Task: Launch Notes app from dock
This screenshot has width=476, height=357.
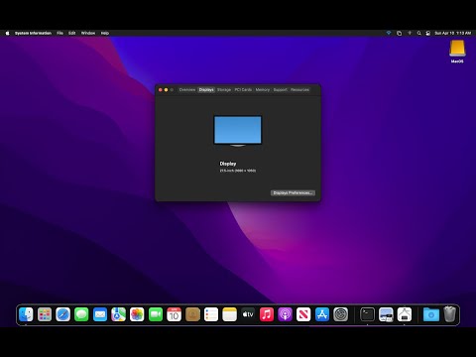Action: coord(230,314)
